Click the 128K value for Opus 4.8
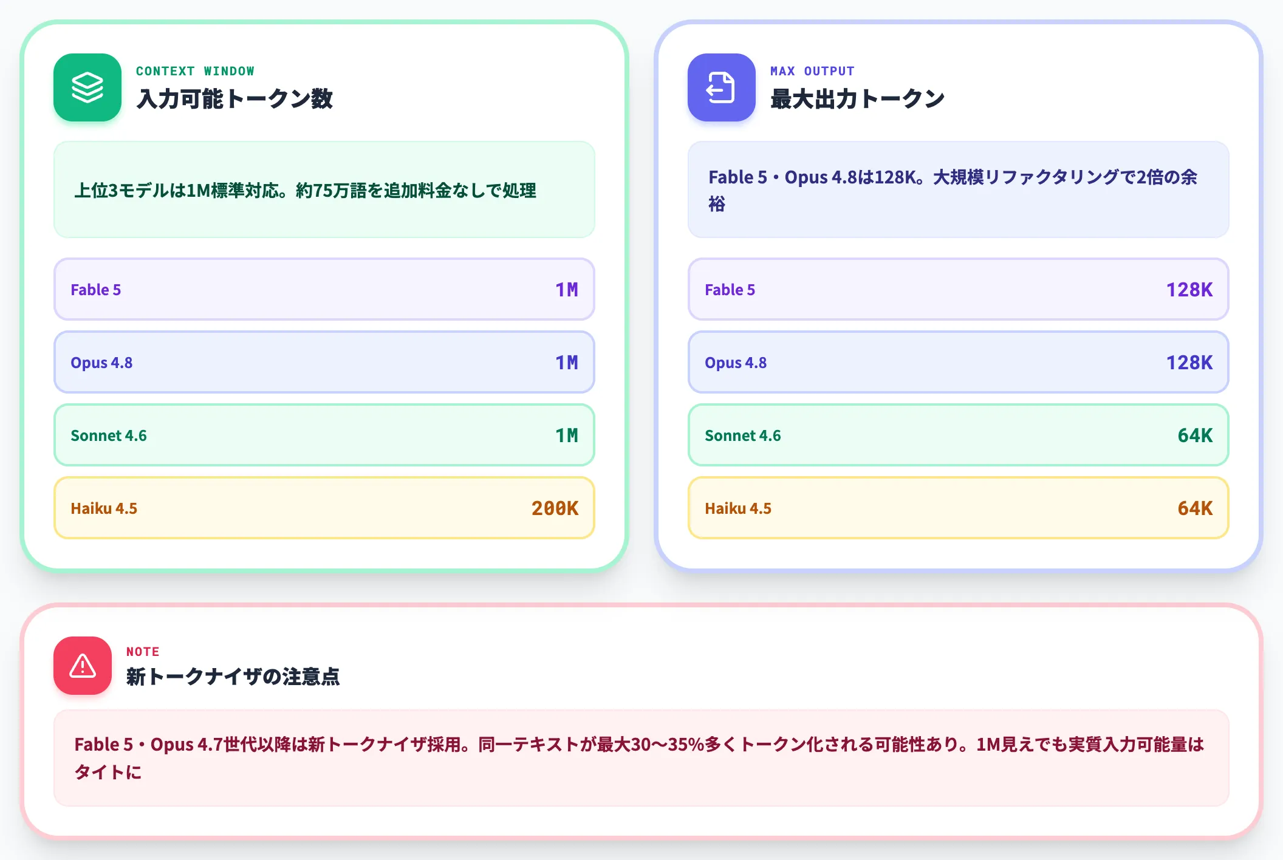1283x860 pixels. pos(1189,363)
